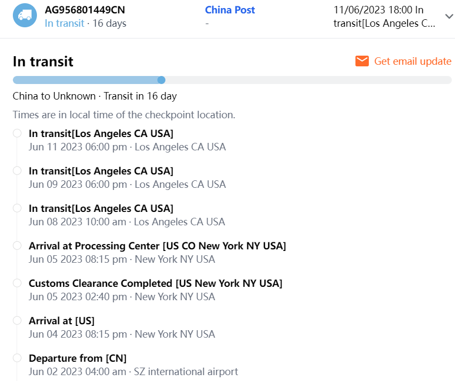Screen dimensions: 455x381
Task: Select Arrival at Processing Center checkpoint marker
Action: coord(17,246)
